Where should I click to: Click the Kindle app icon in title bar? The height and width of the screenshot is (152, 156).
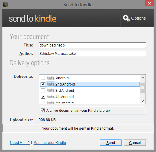tap(5, 4)
